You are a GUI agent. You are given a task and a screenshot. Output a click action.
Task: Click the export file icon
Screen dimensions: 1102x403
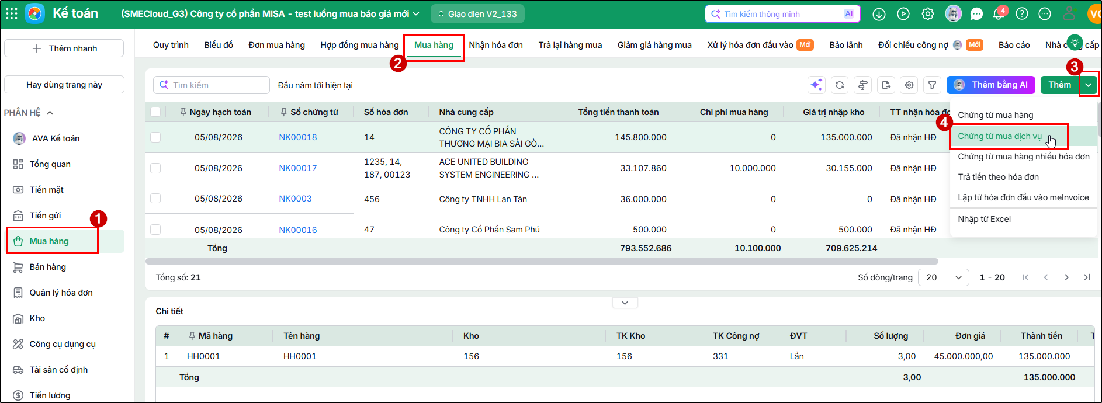click(886, 85)
